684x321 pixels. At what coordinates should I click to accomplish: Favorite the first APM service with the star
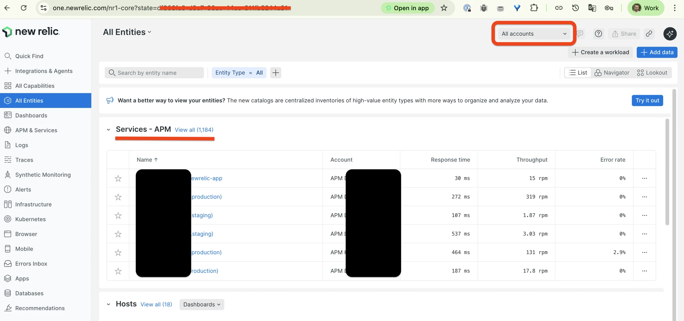coord(118,178)
